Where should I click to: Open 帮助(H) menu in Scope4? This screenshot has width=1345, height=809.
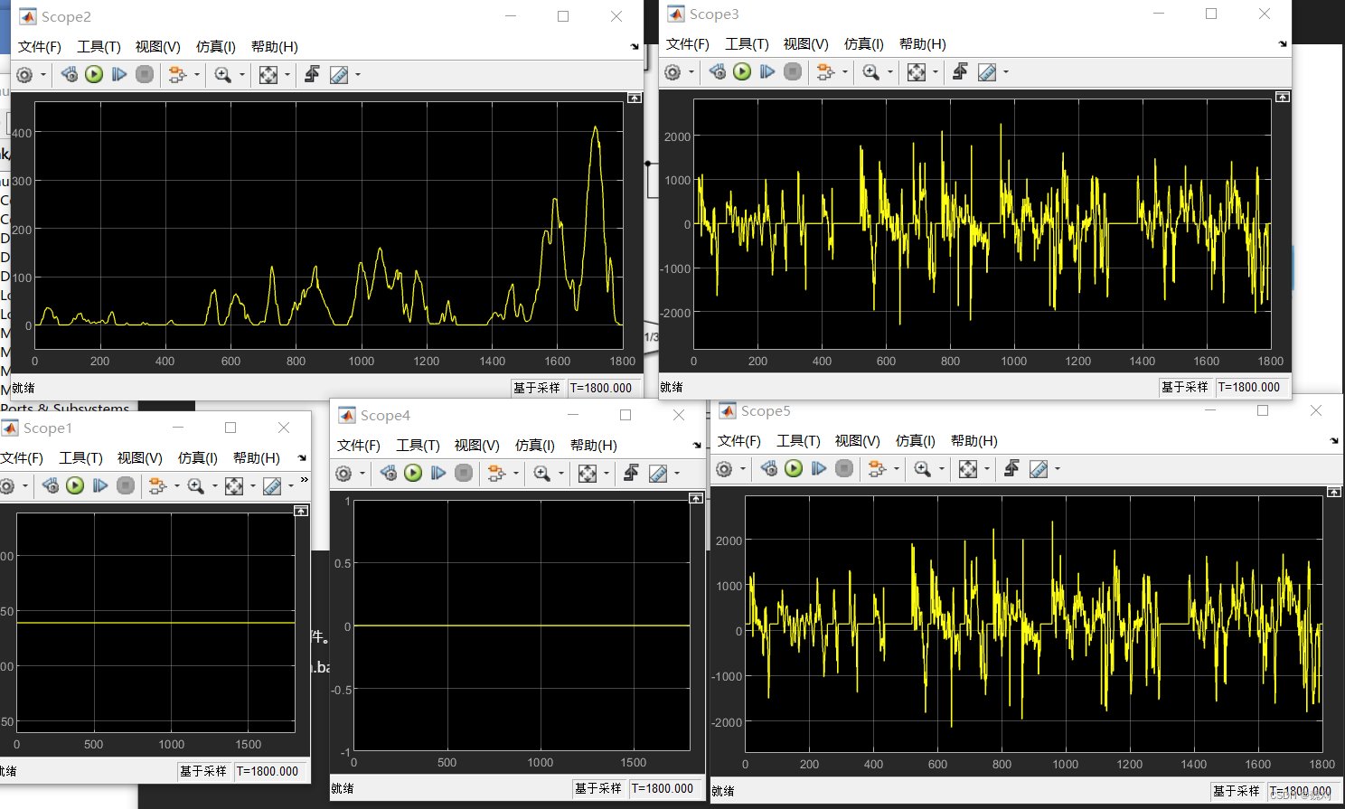click(x=594, y=446)
